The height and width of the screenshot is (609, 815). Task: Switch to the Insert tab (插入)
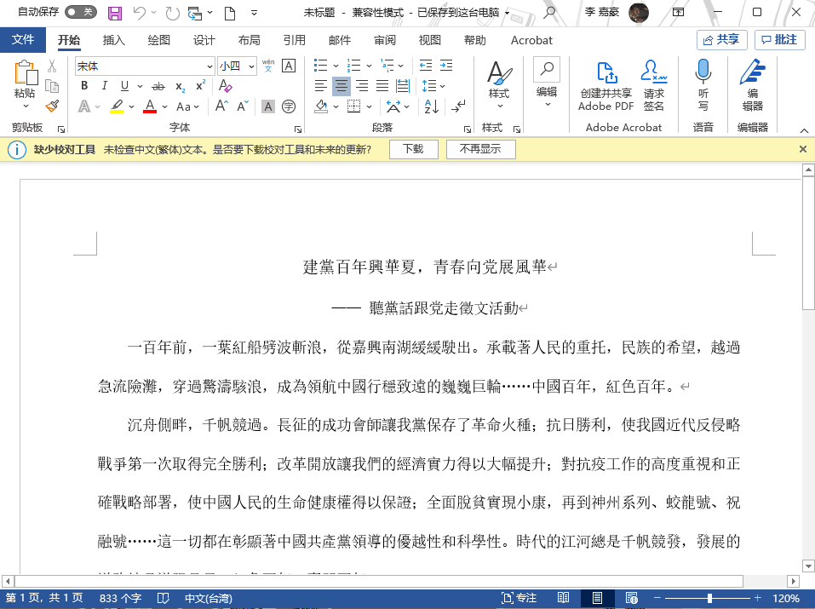tap(114, 40)
